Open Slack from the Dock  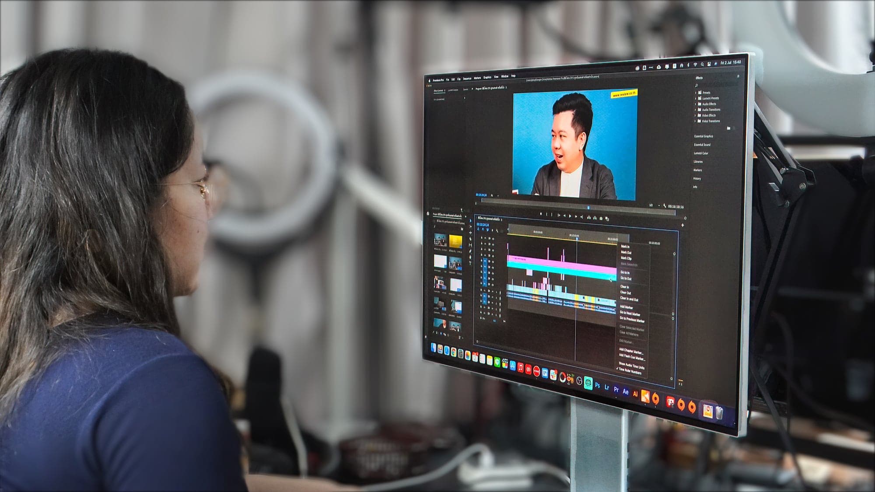554,375
